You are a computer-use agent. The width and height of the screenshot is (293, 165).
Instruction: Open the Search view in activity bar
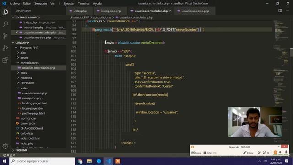(5, 24)
